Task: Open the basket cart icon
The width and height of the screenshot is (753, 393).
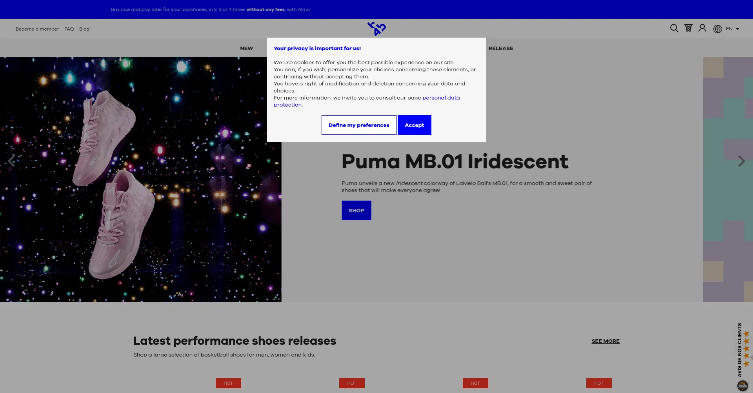Action: [x=688, y=28]
